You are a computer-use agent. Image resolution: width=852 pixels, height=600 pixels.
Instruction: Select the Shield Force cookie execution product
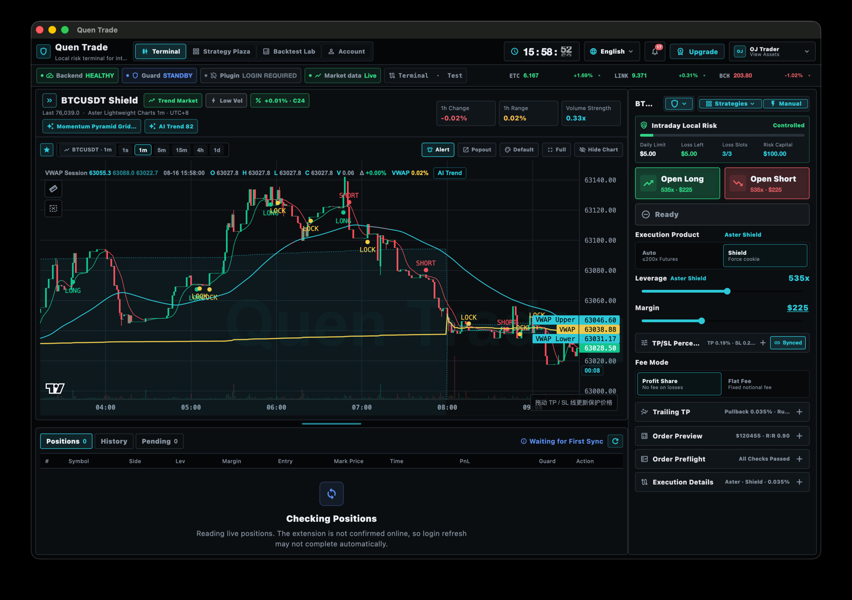click(x=765, y=256)
